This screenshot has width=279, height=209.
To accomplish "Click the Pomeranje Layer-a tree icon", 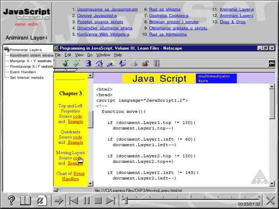I will tap(7, 49).
